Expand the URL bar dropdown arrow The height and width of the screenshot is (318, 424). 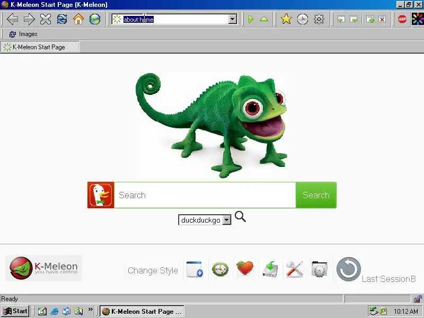pos(233,19)
